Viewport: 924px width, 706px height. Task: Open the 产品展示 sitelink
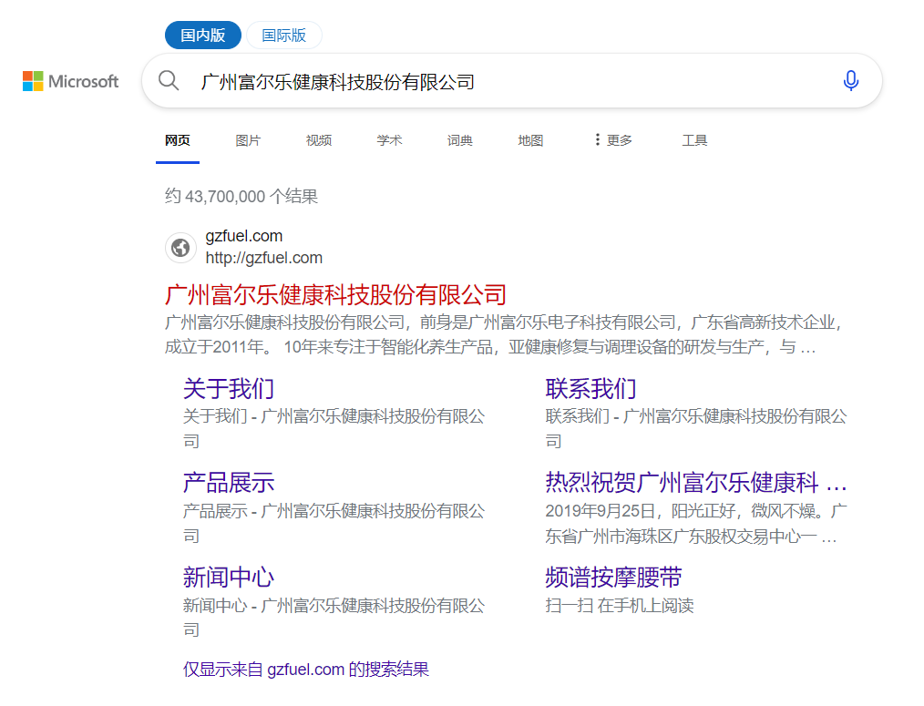tap(229, 483)
